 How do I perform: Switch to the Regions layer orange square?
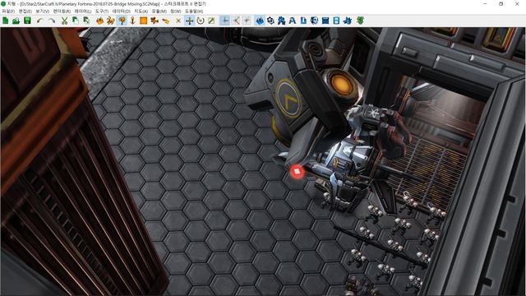(x=144, y=21)
